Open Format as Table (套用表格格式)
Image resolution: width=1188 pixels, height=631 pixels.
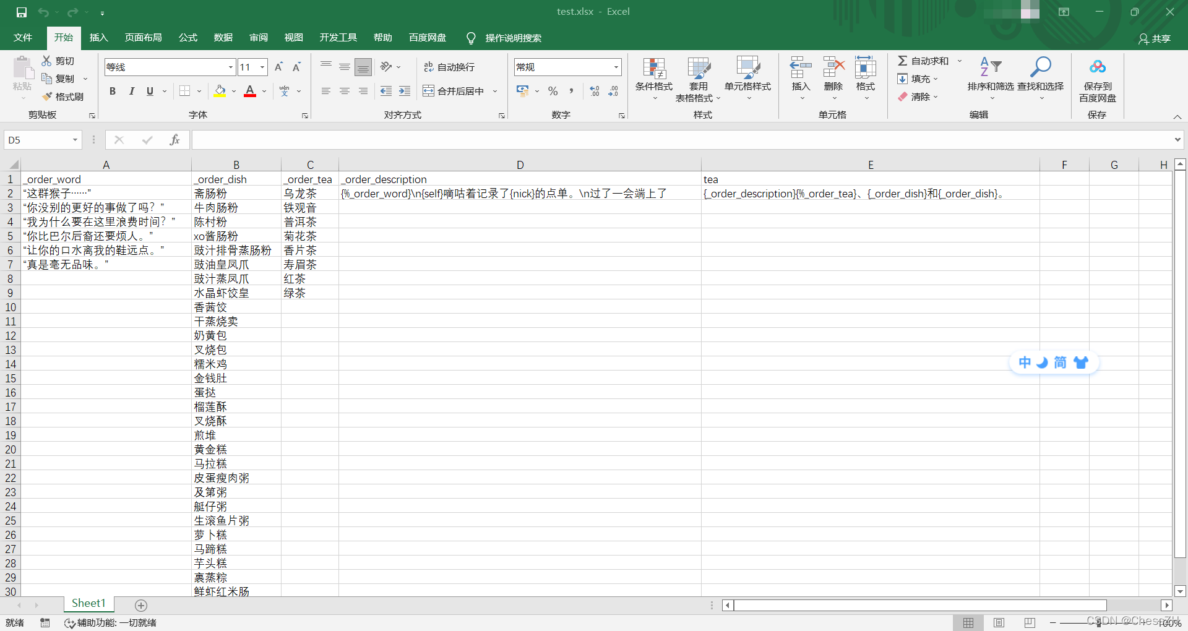click(x=698, y=79)
